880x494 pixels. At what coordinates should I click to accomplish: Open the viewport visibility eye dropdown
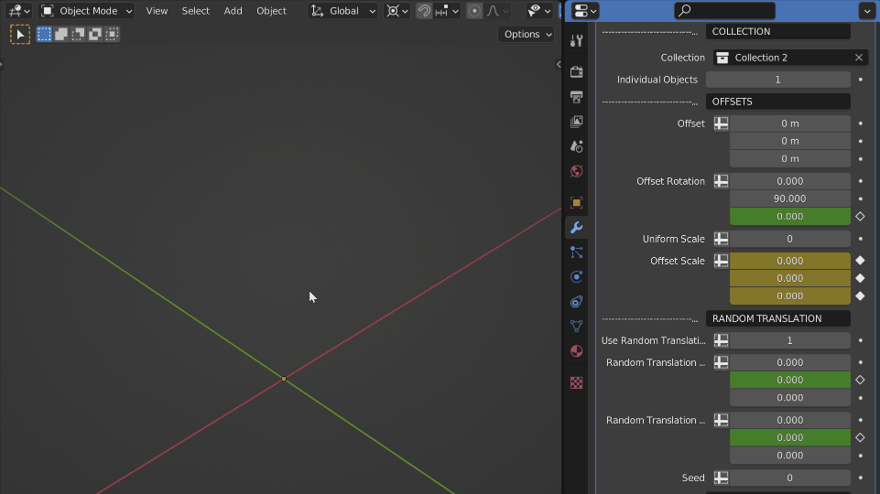(539, 11)
